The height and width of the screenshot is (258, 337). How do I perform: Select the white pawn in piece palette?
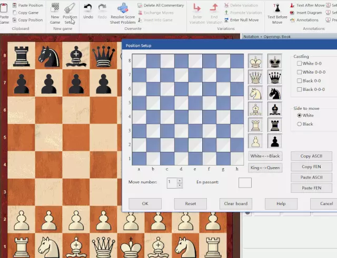[256, 141]
